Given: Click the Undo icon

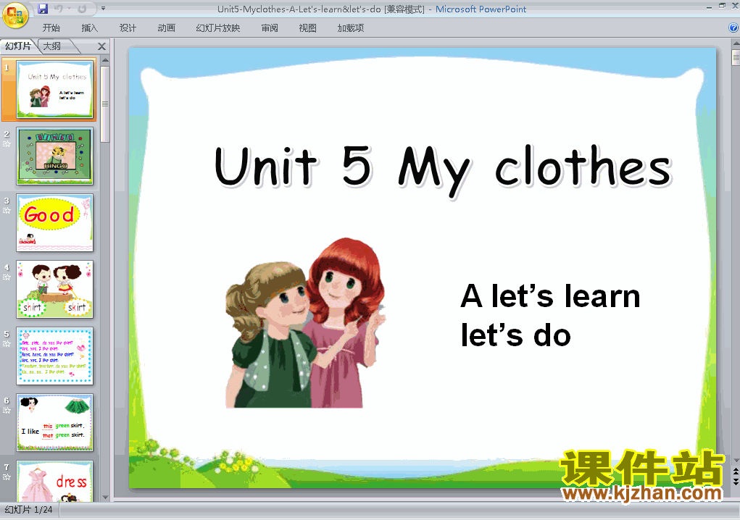Looking at the screenshot, I should point(59,9).
